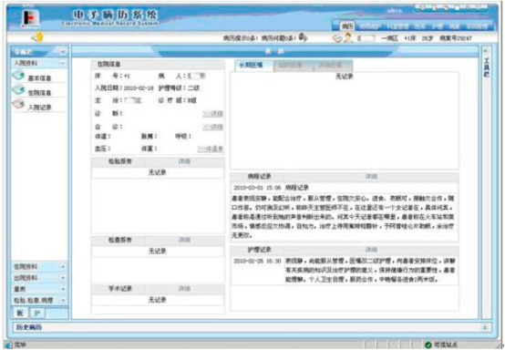Click the 住院信息 panel header
505x350 pixels.
pos(158,65)
